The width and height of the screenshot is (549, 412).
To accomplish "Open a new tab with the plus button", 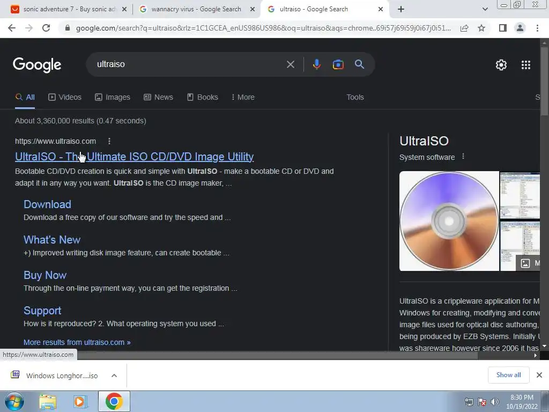I will 401,10.
